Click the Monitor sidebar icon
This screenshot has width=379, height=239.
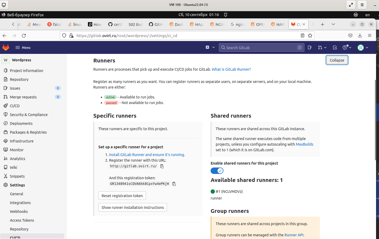pos(5,150)
